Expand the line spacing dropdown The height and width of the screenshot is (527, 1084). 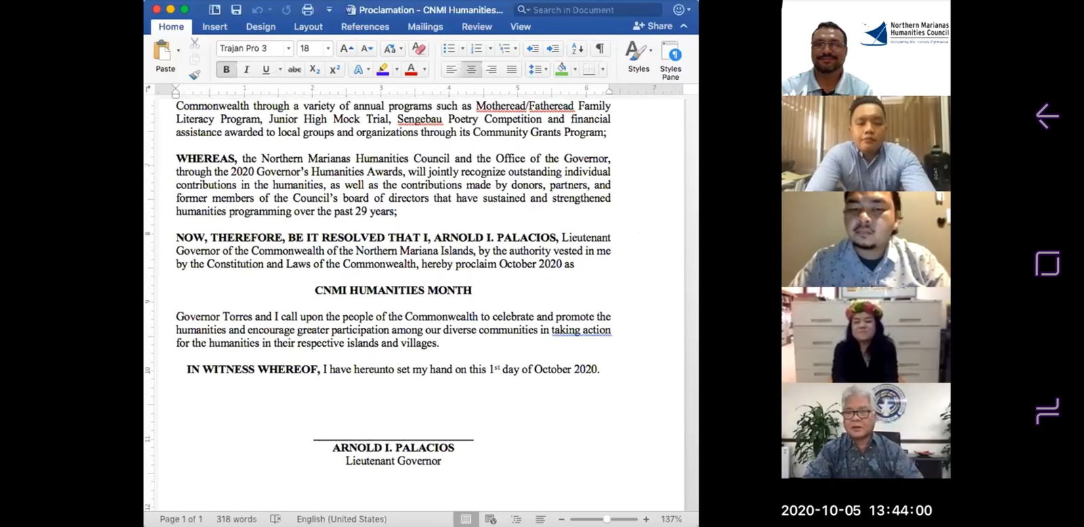click(x=545, y=69)
